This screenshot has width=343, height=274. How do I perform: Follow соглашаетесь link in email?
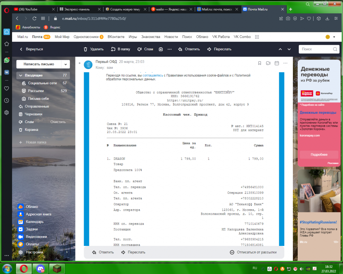pos(153,75)
